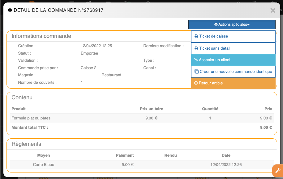Click the info icon next to Détail de la commande
Image resolution: width=283 pixels, height=179 pixels.
(10, 10)
